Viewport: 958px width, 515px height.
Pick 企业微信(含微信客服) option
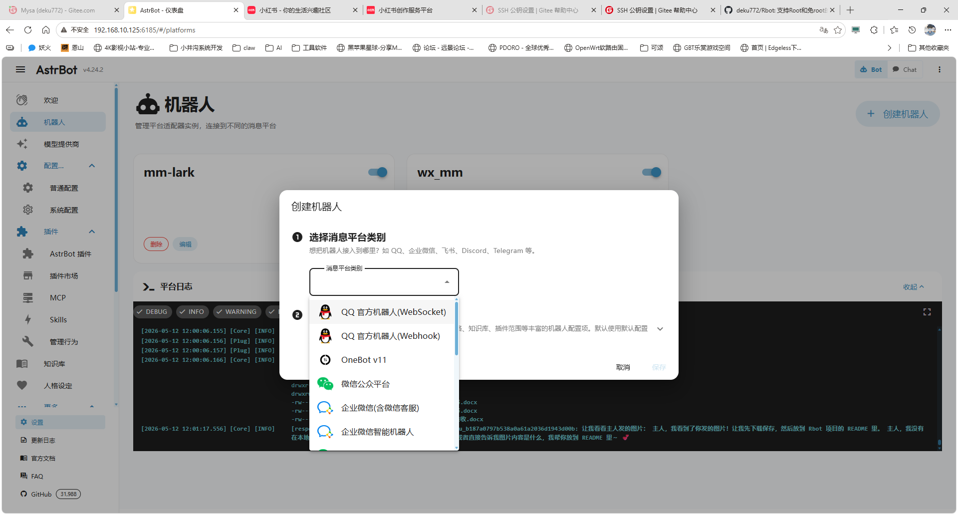pos(382,408)
